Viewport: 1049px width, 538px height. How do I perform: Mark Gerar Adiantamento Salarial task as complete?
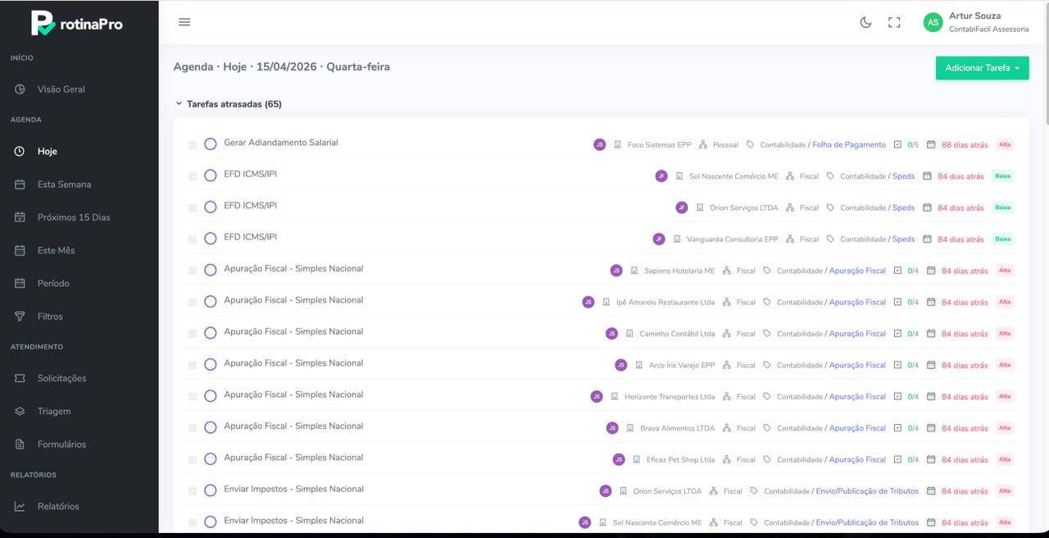click(x=210, y=144)
